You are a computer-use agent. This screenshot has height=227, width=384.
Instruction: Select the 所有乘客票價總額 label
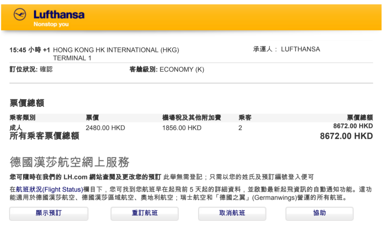tap(44, 136)
